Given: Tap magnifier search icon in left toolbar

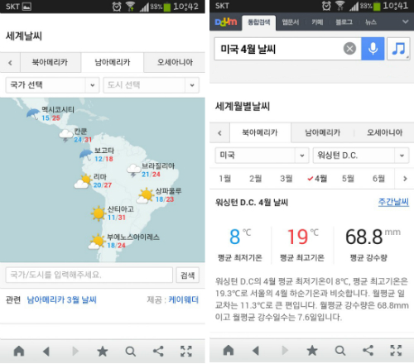Looking at the screenshot, I should click(130, 352).
